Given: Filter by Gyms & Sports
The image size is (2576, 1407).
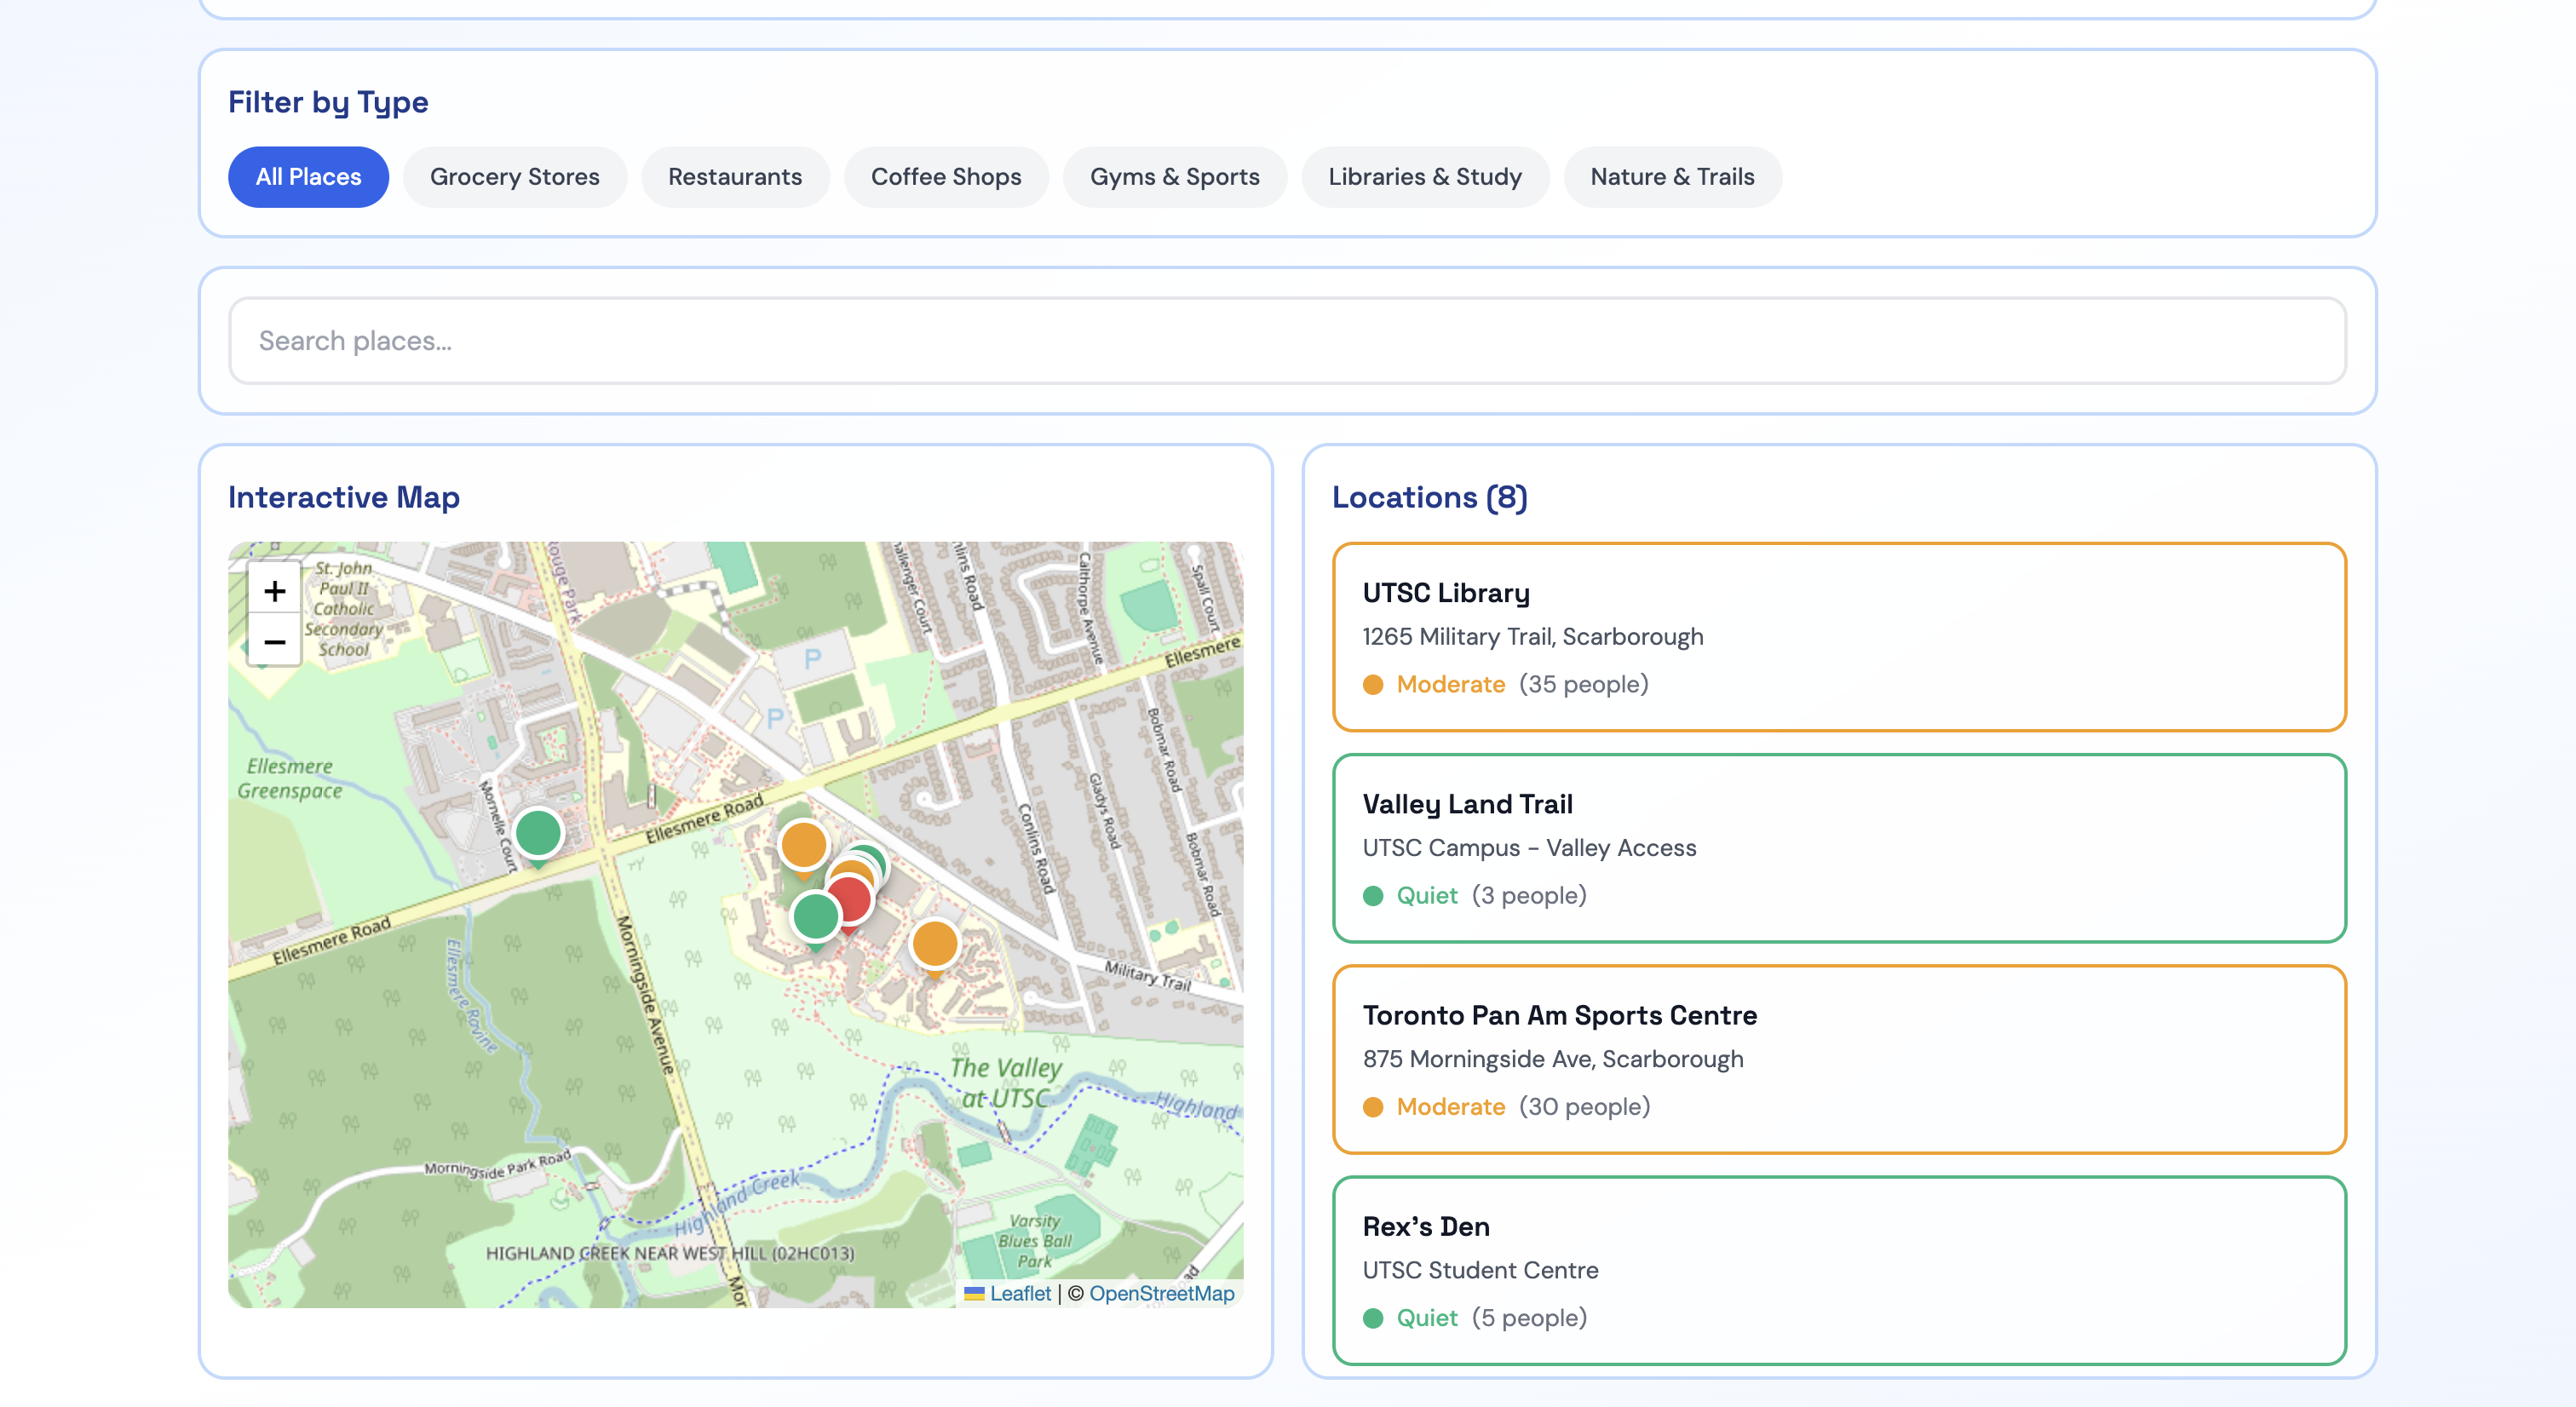Looking at the screenshot, I should [1174, 177].
